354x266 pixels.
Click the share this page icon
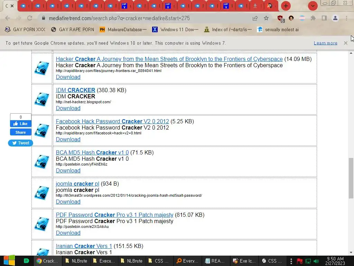255,18
